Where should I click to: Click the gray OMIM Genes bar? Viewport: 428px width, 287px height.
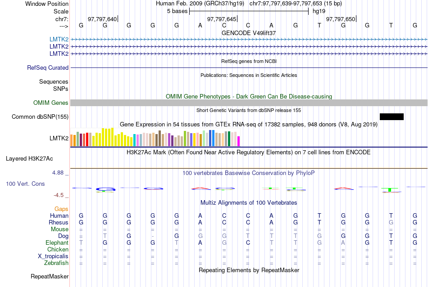[x=249, y=103]
